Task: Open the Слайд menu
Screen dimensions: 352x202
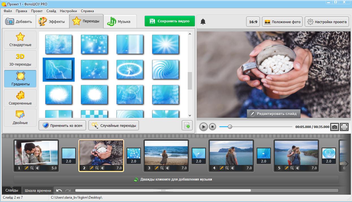Action: click(x=51, y=11)
